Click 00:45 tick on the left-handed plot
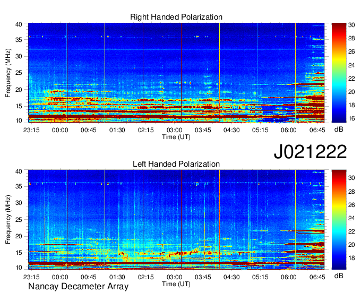Viewport: 361px width, 293px height. [89, 277]
